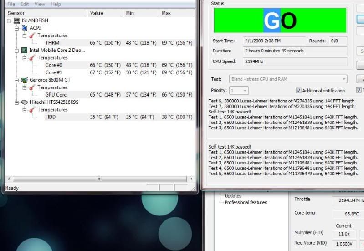
Task: Collapse Temperatures node under Hitachi drive
Action: point(25,110)
